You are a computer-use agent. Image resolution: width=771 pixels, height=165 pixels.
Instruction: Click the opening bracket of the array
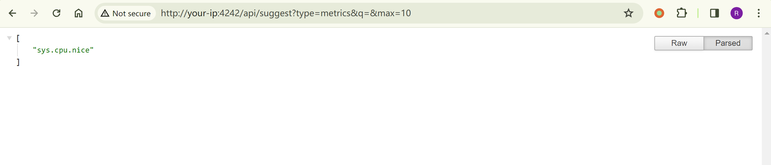[x=18, y=38]
